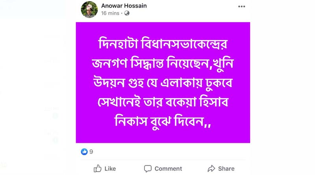Click the globe public-audience icon
This screenshot has width=315, height=175.
tap(127, 13)
